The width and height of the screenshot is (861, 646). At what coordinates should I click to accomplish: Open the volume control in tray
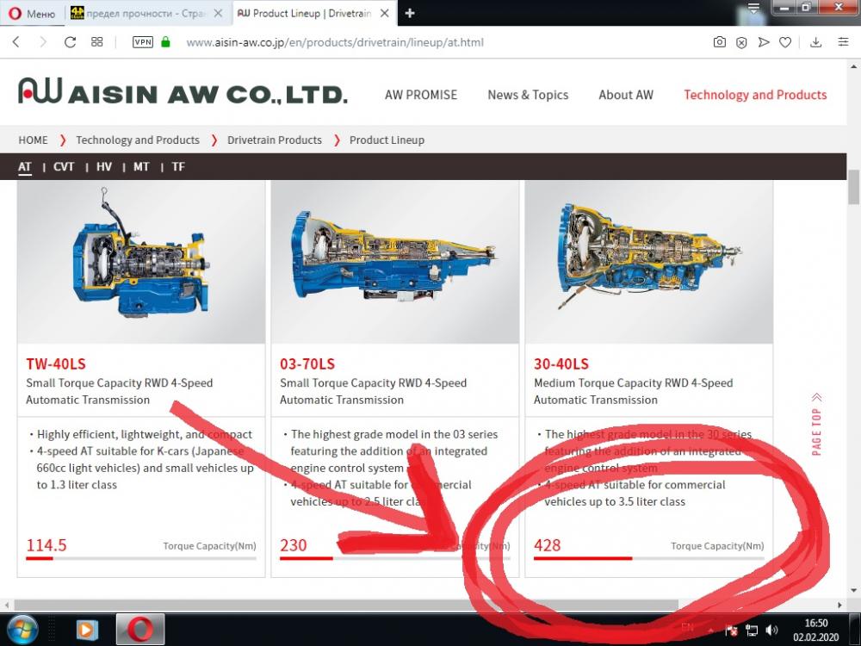click(772, 630)
